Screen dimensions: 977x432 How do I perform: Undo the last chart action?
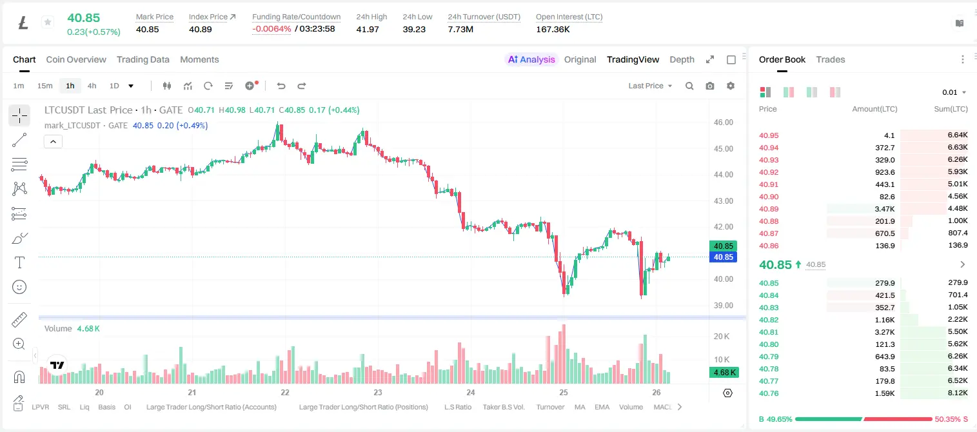pos(281,86)
